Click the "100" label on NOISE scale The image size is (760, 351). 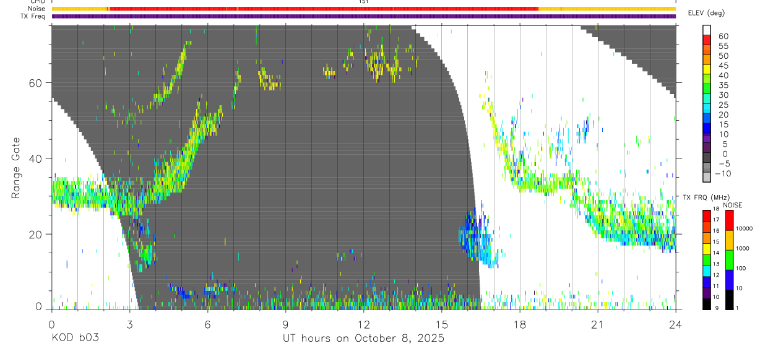741,268
